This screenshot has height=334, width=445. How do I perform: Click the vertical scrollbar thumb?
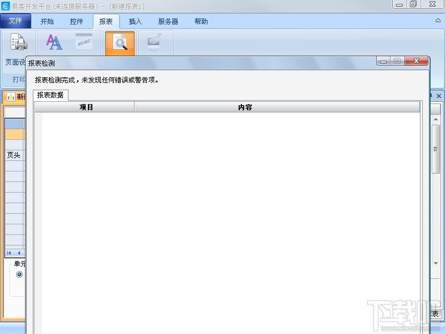[436, 149]
